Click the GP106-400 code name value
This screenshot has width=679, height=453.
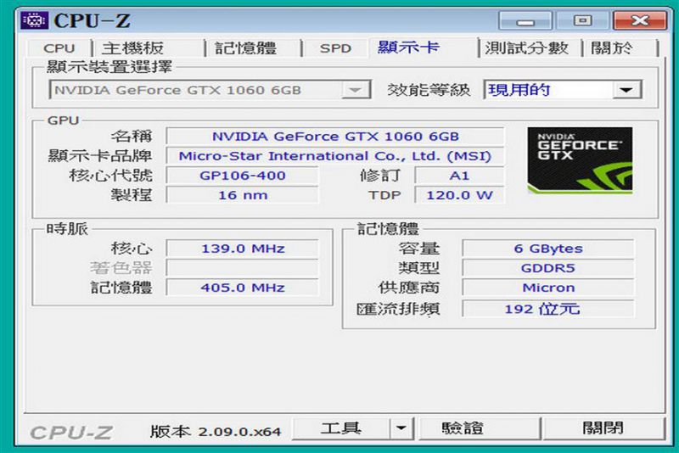point(243,176)
